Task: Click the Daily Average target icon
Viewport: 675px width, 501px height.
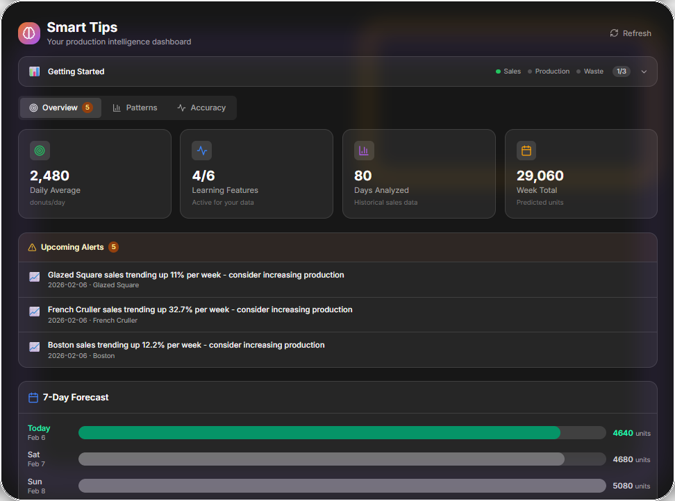Action: tap(40, 151)
